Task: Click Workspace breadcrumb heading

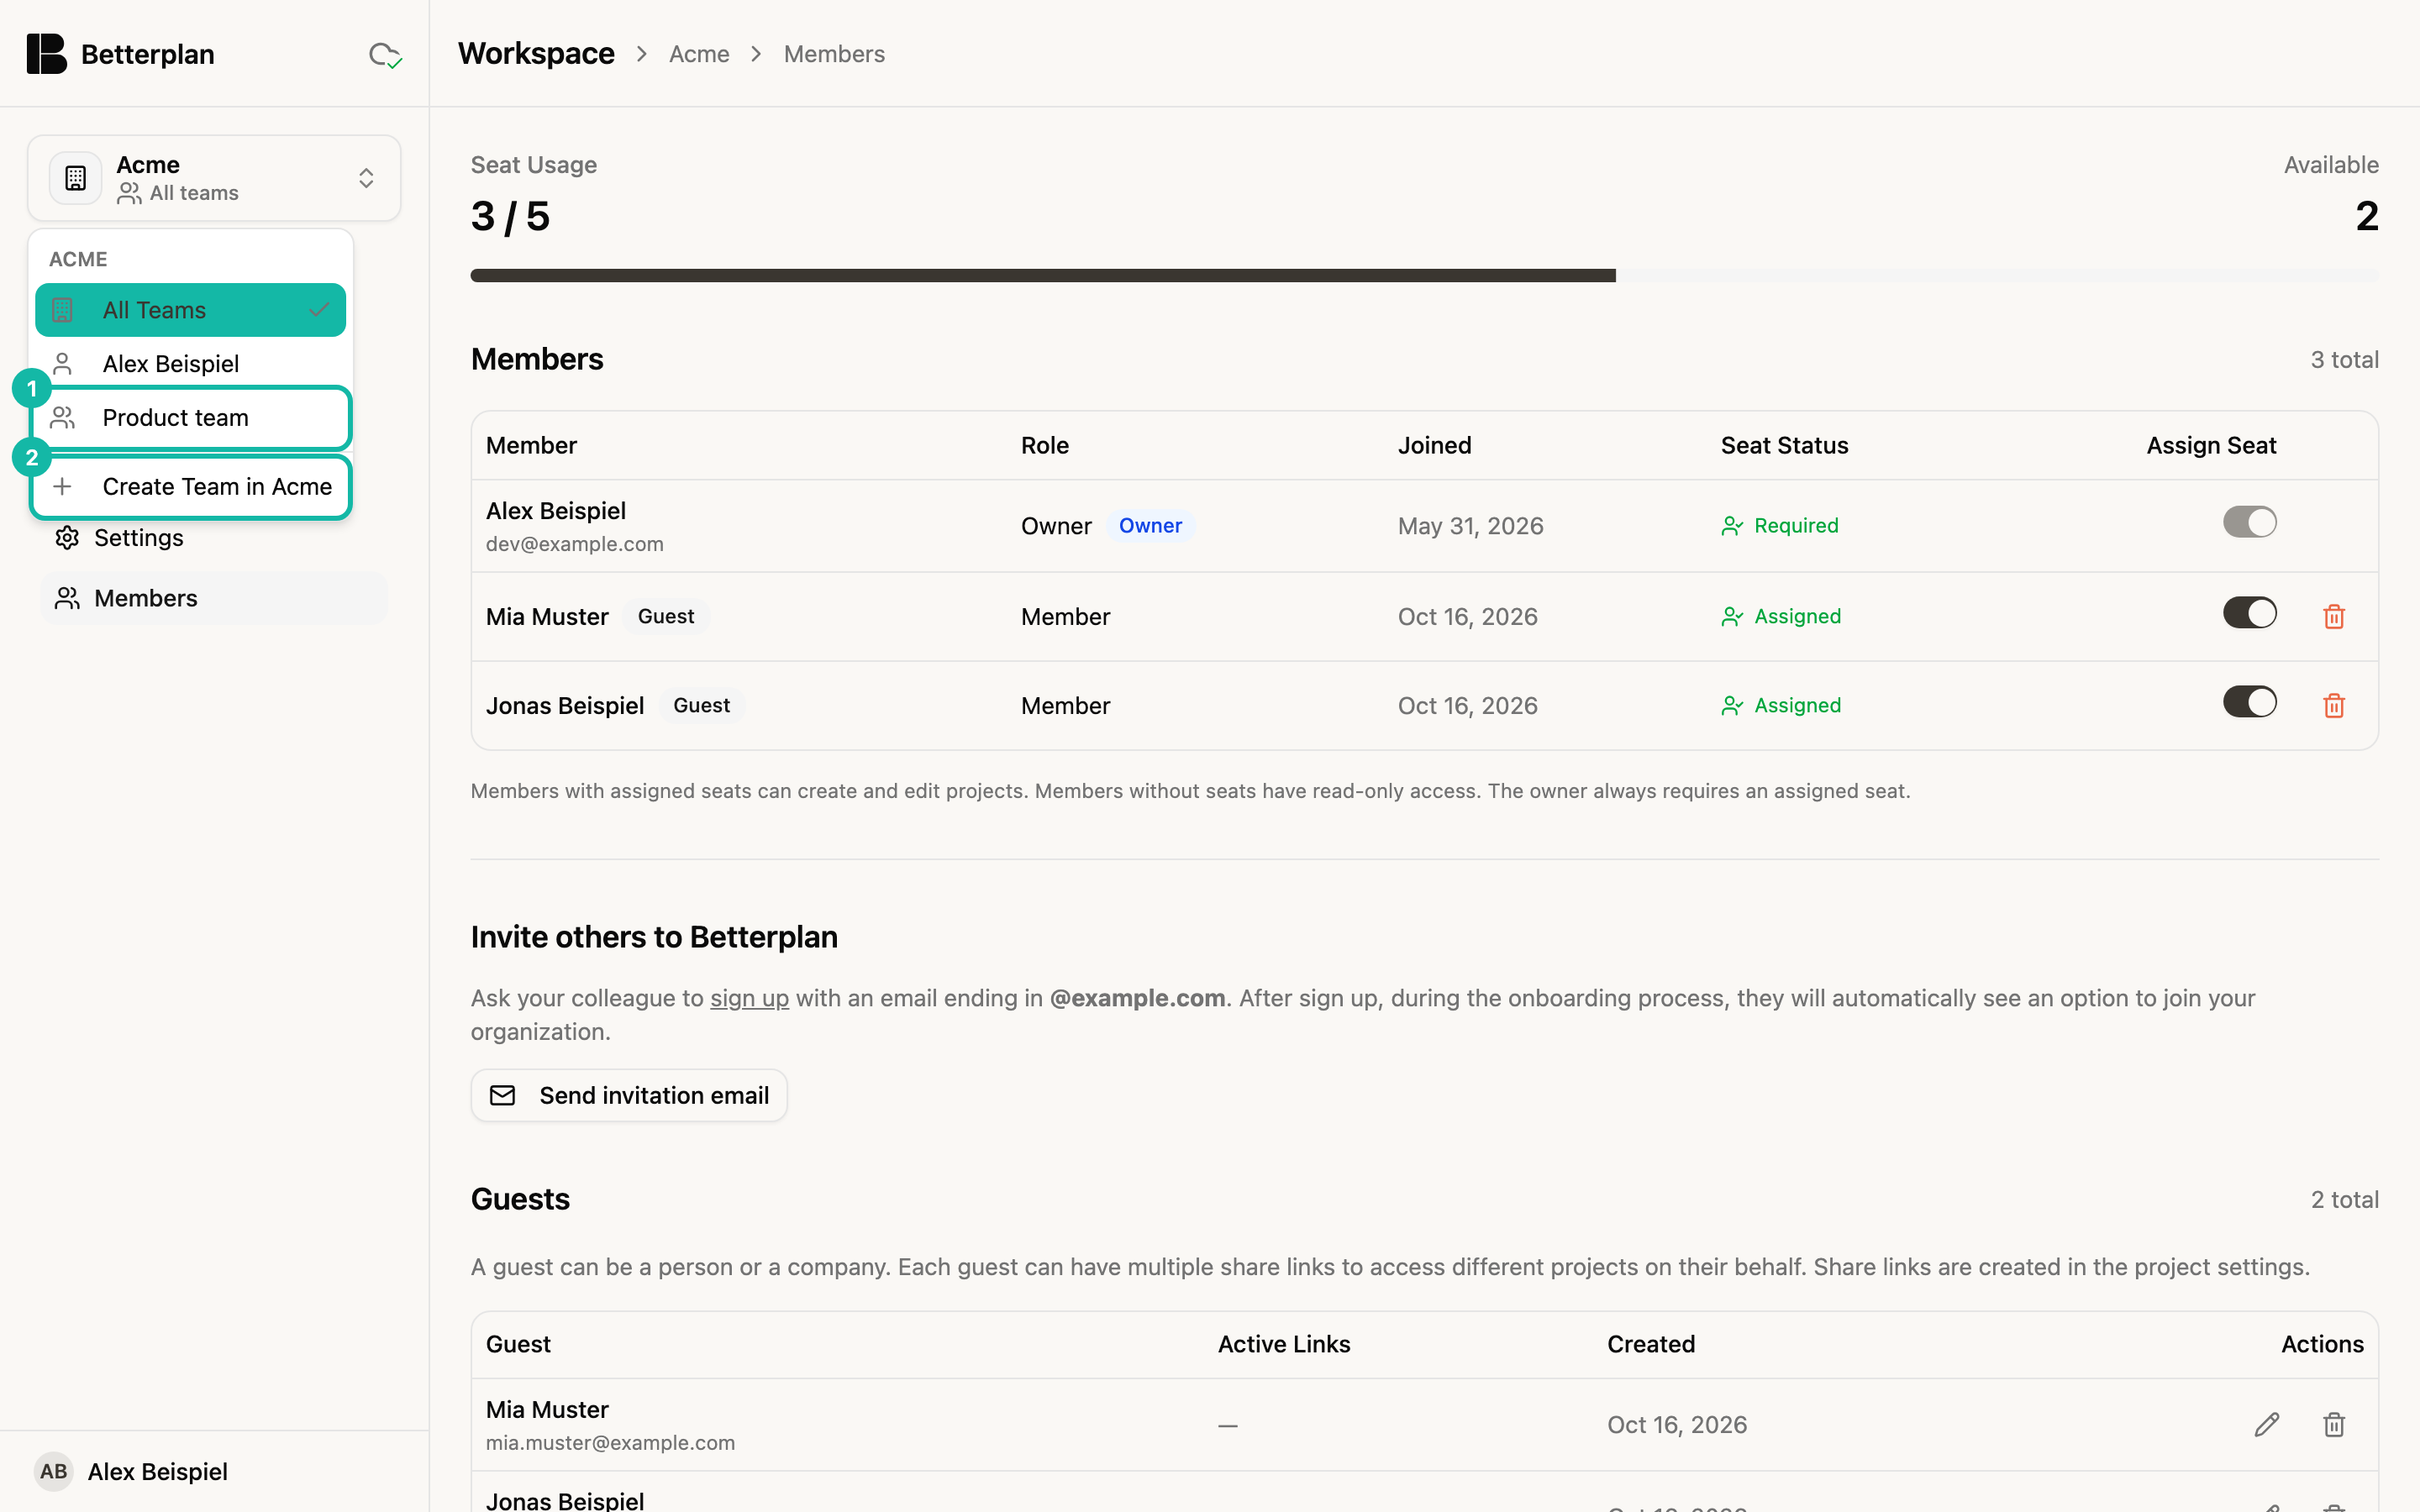Action: click(536, 54)
